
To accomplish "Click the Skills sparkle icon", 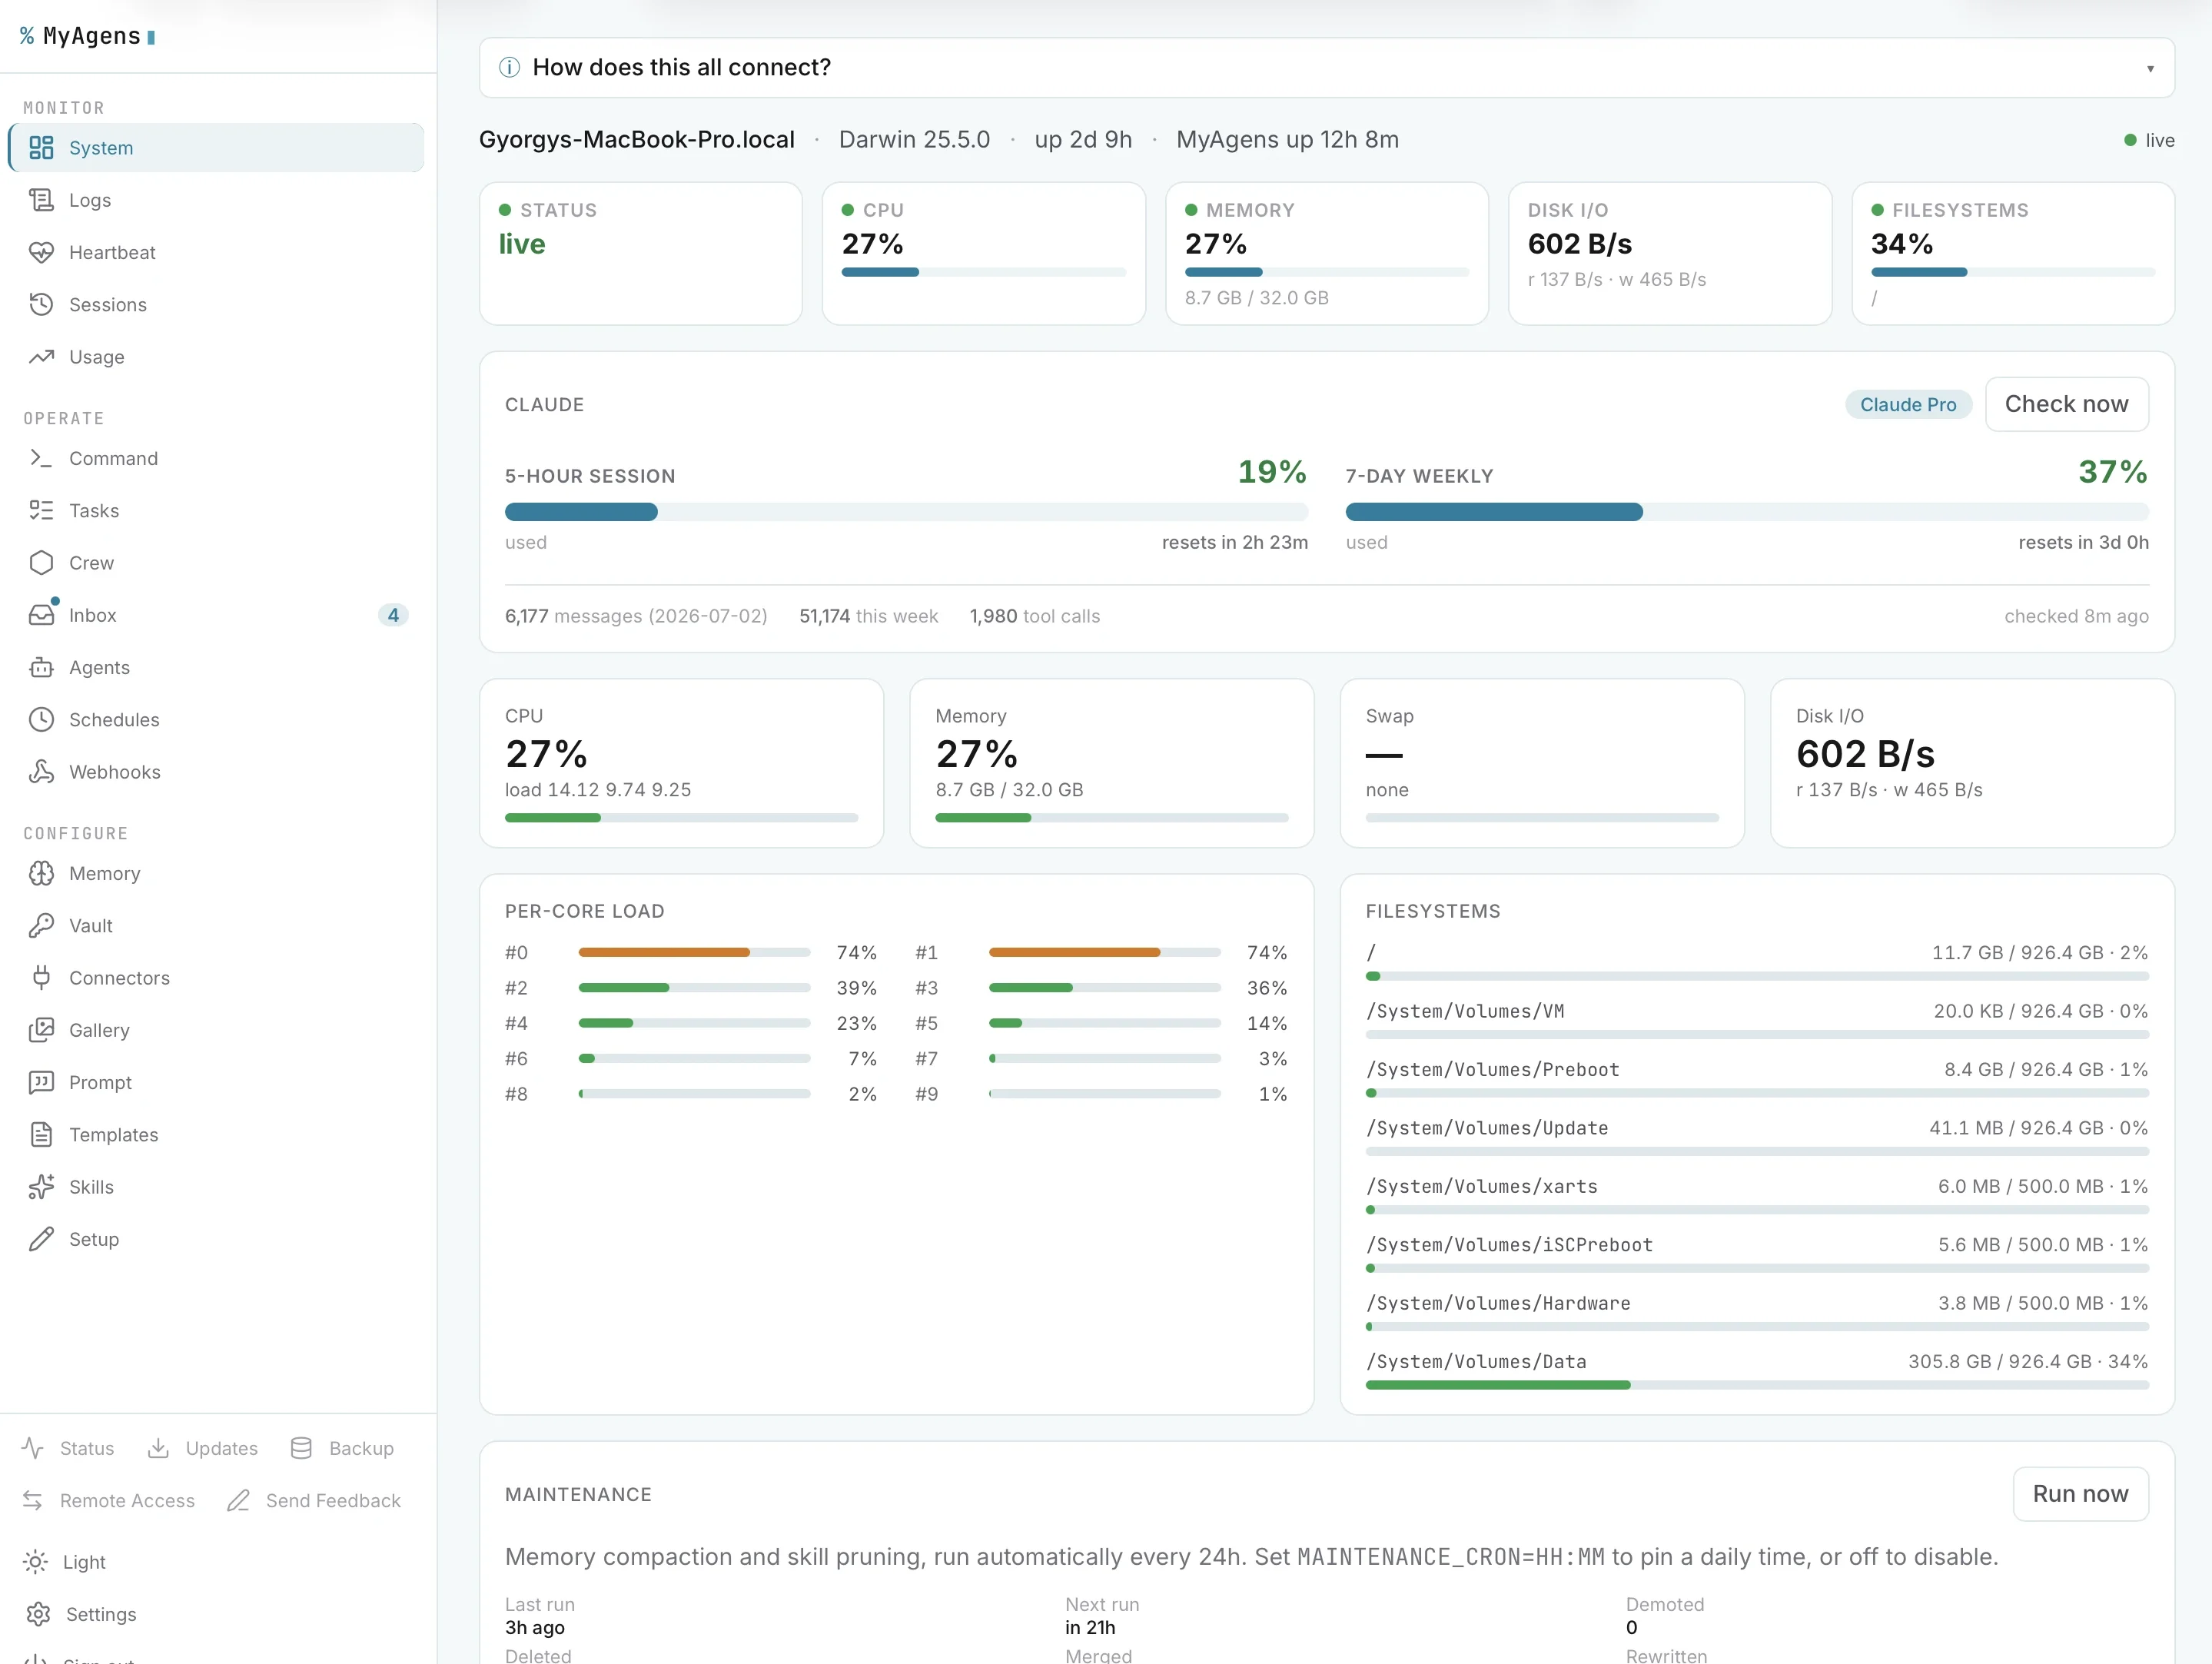I will tap(41, 1186).
